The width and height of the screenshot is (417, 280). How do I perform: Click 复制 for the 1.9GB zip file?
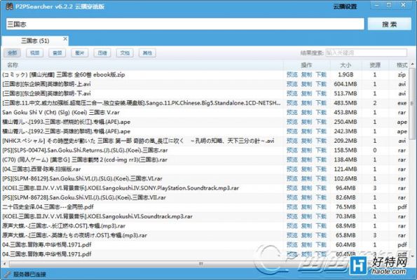tap(306, 75)
